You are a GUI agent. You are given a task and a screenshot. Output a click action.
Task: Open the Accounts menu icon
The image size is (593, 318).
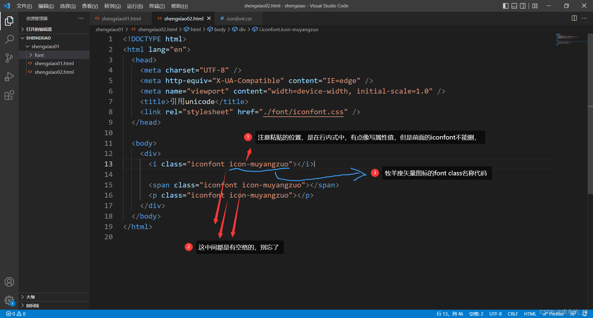click(x=9, y=282)
